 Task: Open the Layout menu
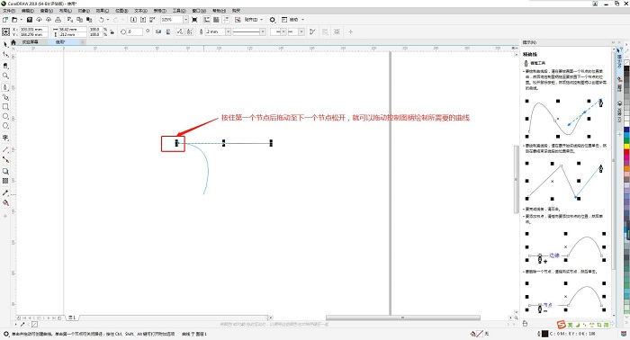coord(65,11)
